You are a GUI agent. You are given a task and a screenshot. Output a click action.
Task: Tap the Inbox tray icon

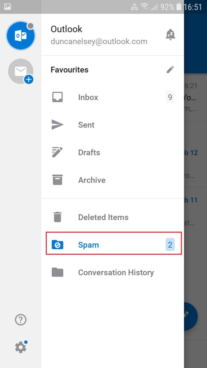point(57,97)
